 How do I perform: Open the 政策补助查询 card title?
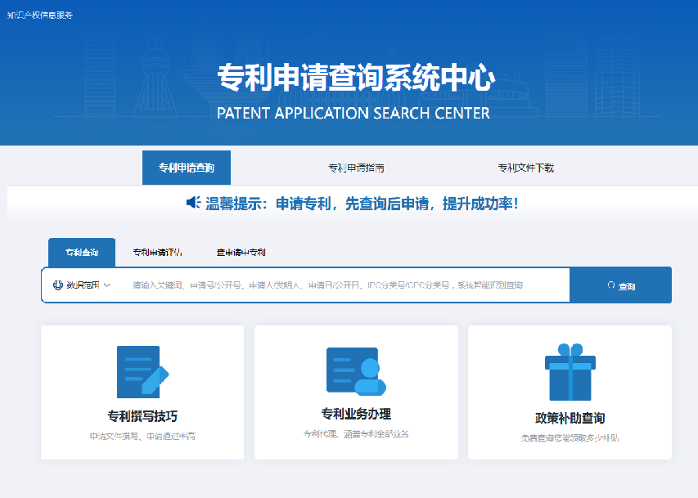[570, 419]
